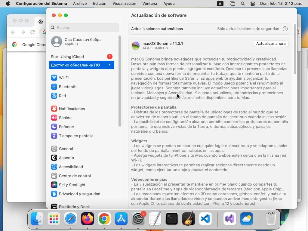This screenshot has width=308, height=231.
Task: Click macOS Sonoma update icon
Action: [136, 45]
